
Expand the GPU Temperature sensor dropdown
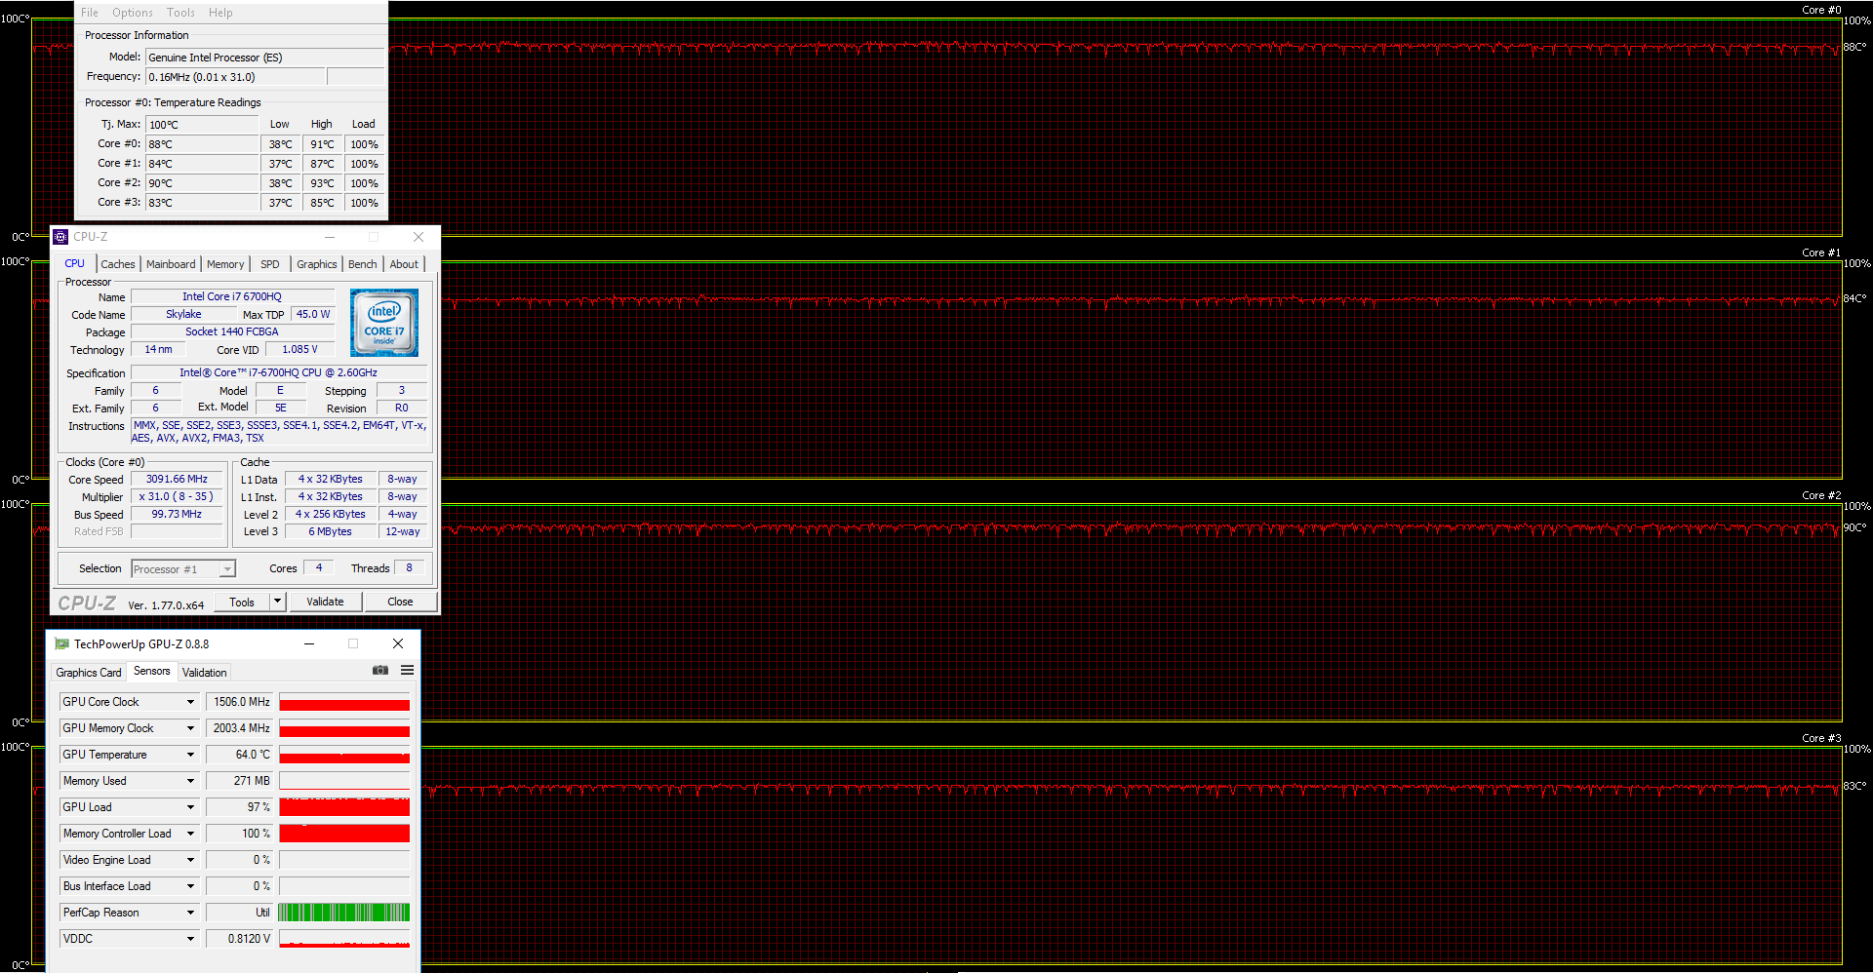[190, 755]
